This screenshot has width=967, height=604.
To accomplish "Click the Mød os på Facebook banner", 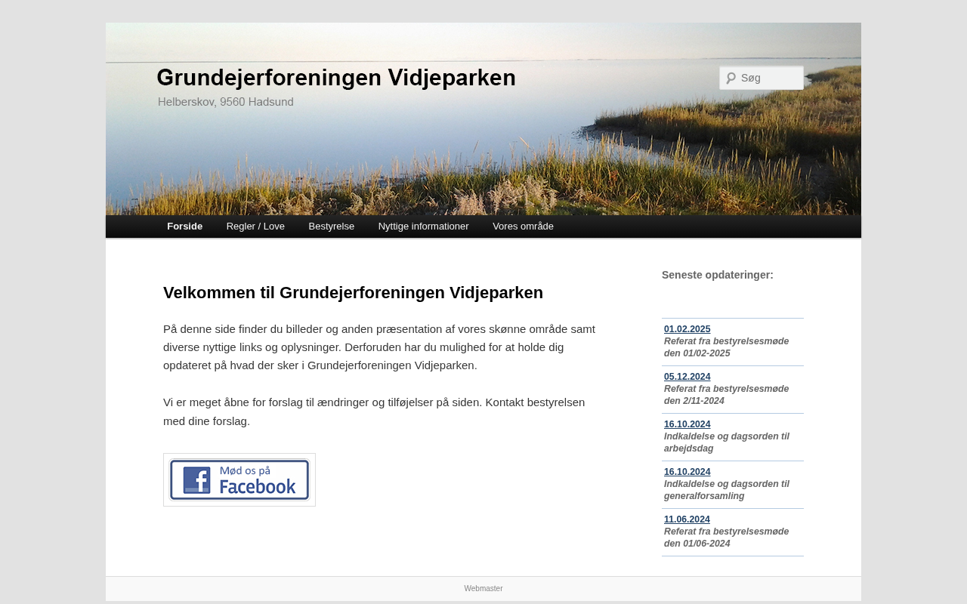I will 239,479.
